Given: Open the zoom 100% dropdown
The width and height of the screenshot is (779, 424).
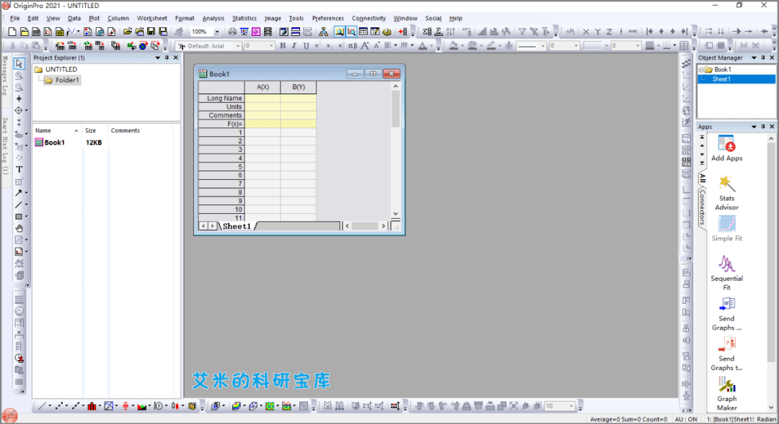Looking at the screenshot, I should click(x=217, y=32).
